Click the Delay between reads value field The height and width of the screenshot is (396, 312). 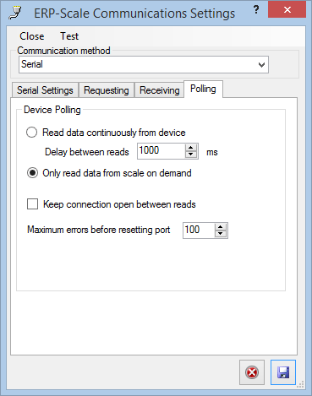pyautogui.click(x=161, y=151)
